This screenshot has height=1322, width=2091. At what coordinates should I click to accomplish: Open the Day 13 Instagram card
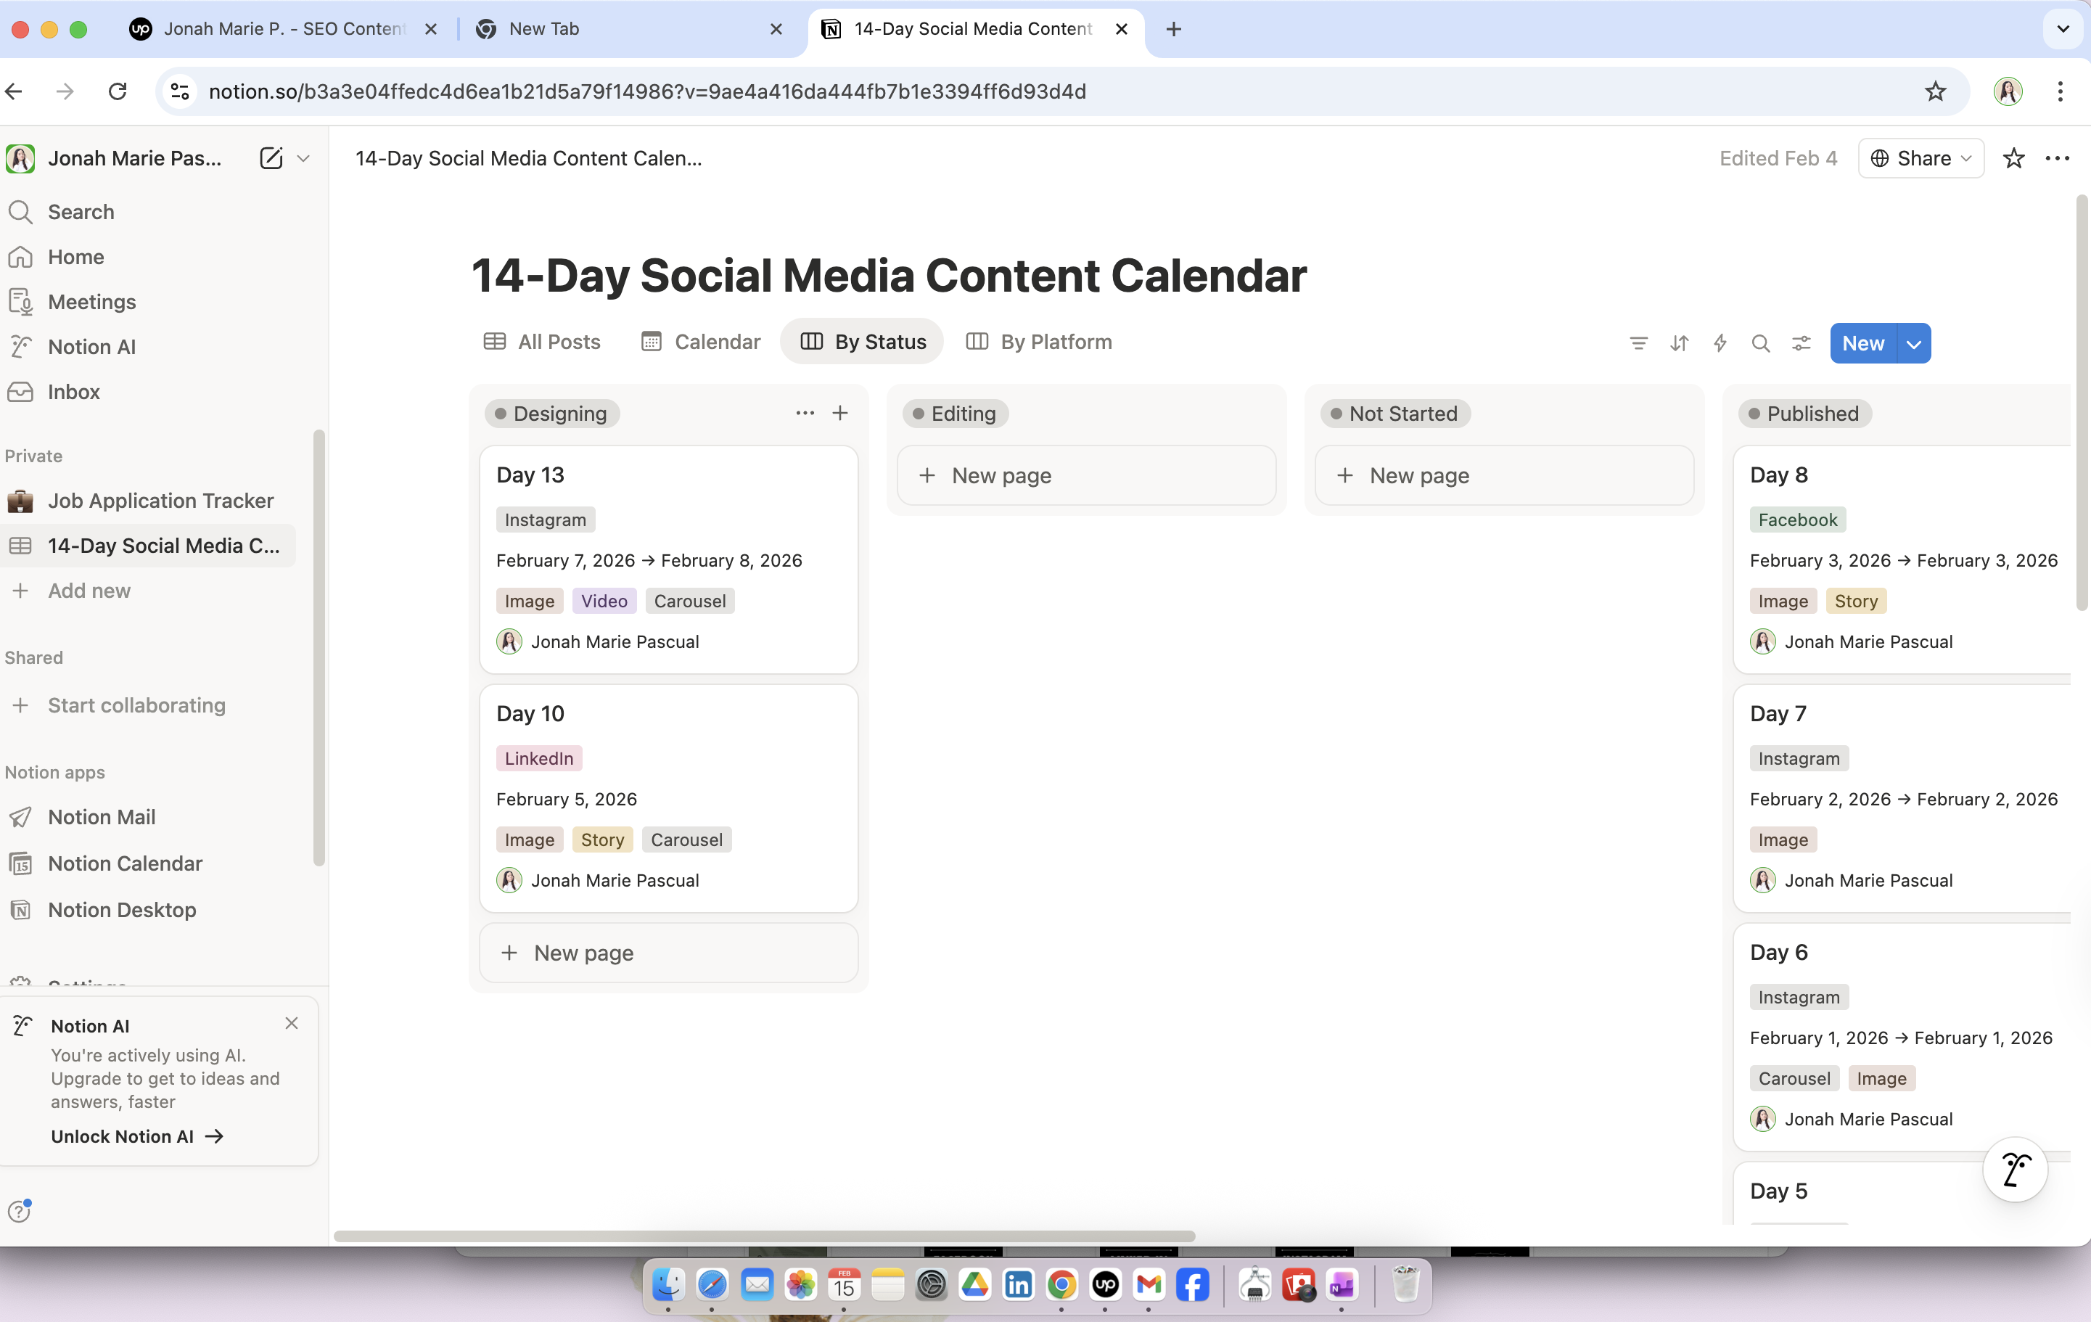click(x=667, y=475)
